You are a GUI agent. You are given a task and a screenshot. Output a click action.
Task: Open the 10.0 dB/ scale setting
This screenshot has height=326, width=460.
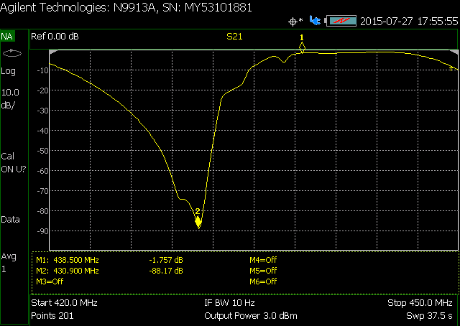click(11, 98)
